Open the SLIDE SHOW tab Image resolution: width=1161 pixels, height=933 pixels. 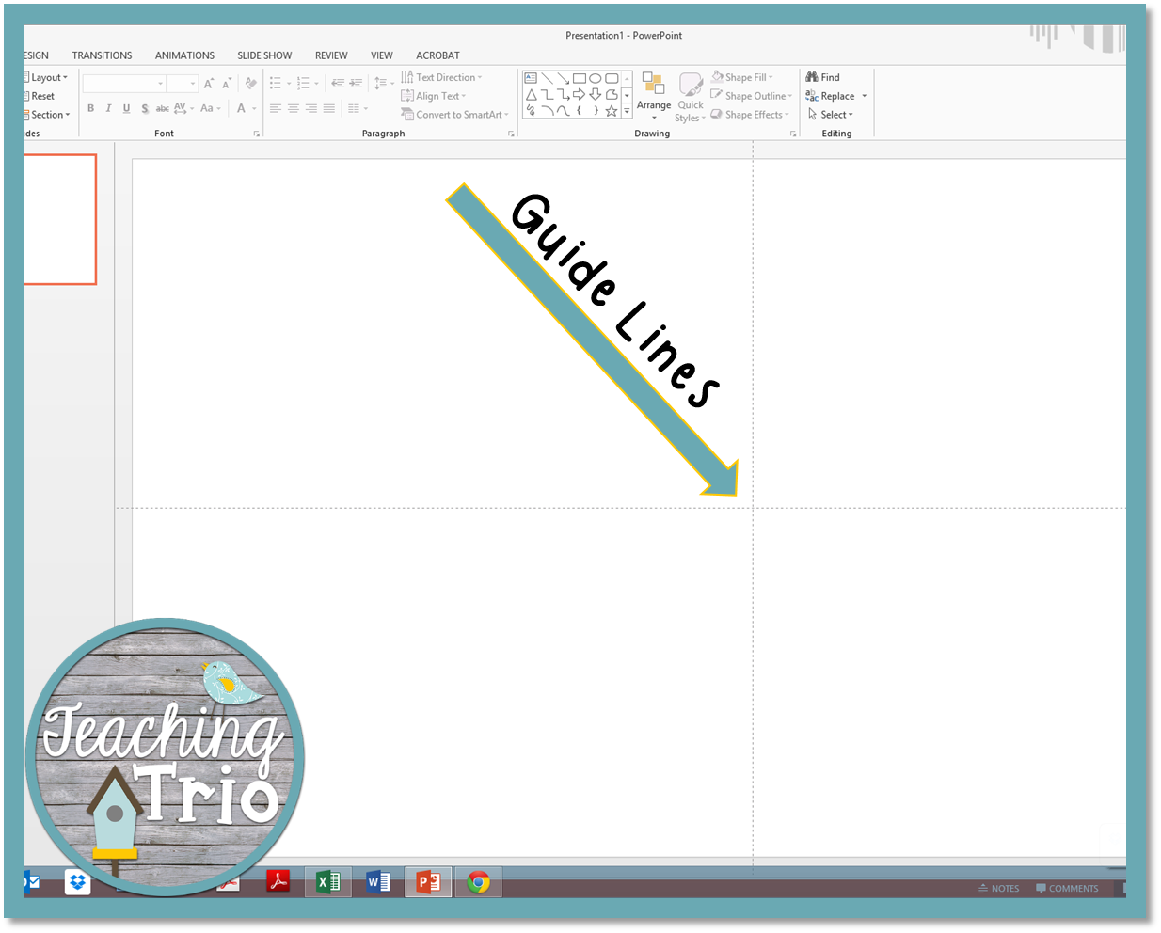coord(263,55)
